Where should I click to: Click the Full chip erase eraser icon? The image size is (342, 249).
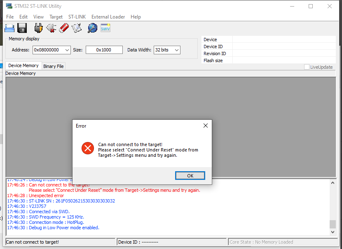(x=64, y=28)
